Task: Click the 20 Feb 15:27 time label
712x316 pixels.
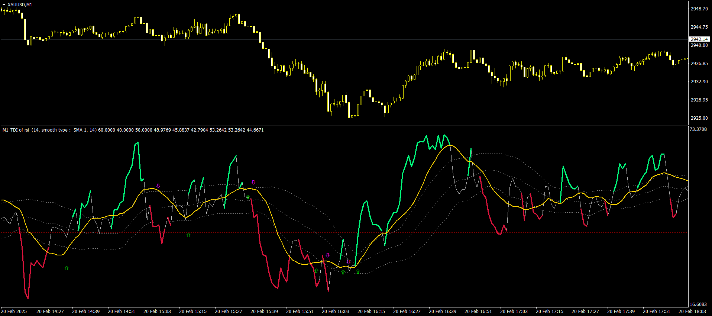Action: pos(229,311)
